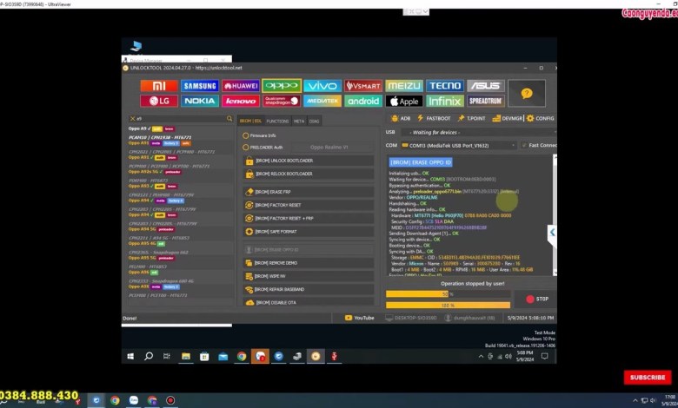
Task: Click the ADB tool icon
Action: 401,118
